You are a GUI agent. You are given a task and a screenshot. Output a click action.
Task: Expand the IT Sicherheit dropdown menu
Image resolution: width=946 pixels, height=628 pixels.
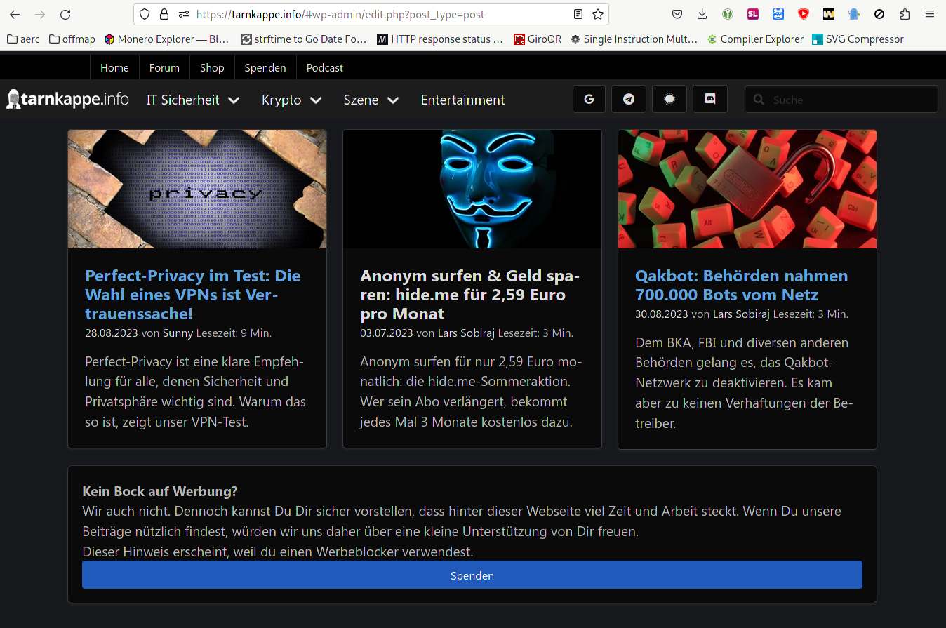(193, 100)
